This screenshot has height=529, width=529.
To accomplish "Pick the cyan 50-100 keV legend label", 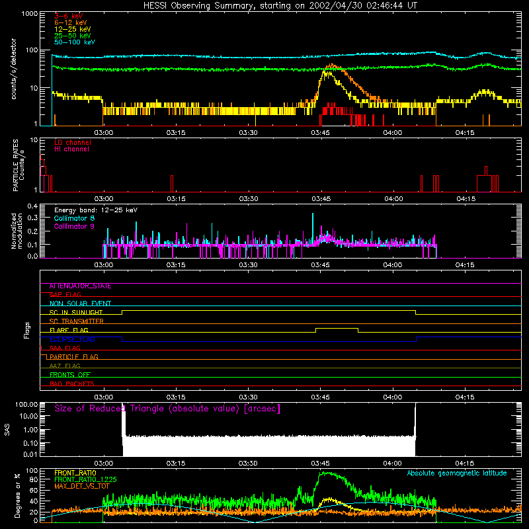I will (x=75, y=42).
